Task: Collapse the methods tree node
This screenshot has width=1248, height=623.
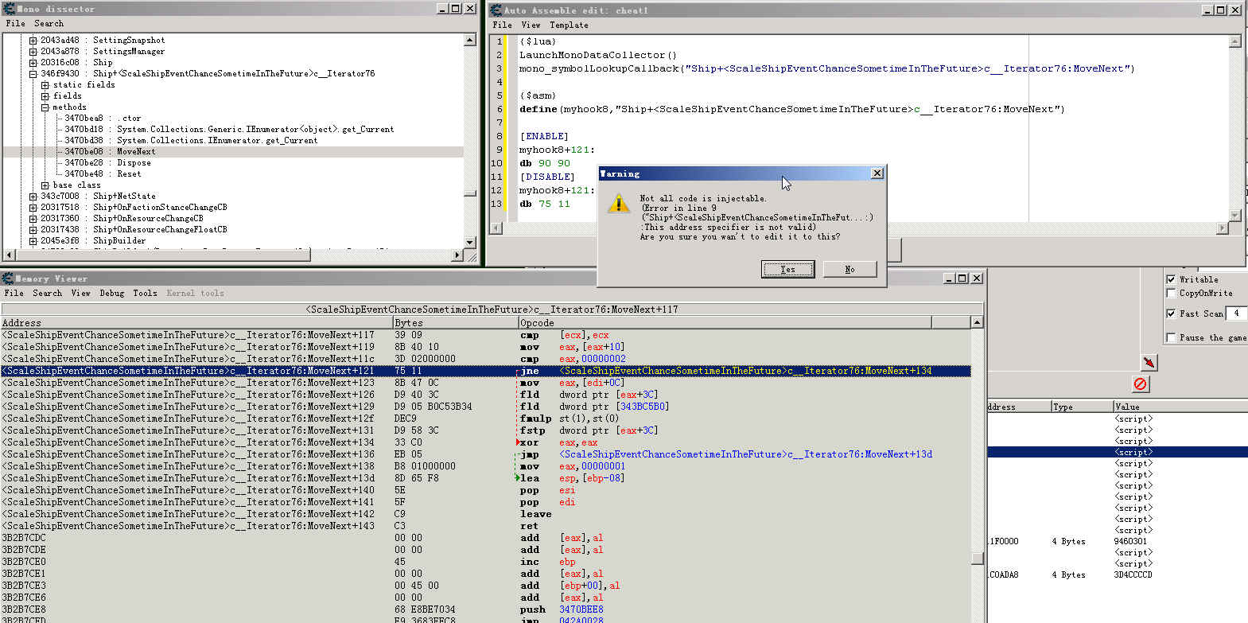Action: point(45,107)
